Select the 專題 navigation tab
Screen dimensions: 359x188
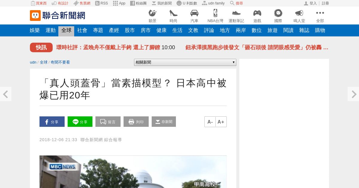(98, 30)
